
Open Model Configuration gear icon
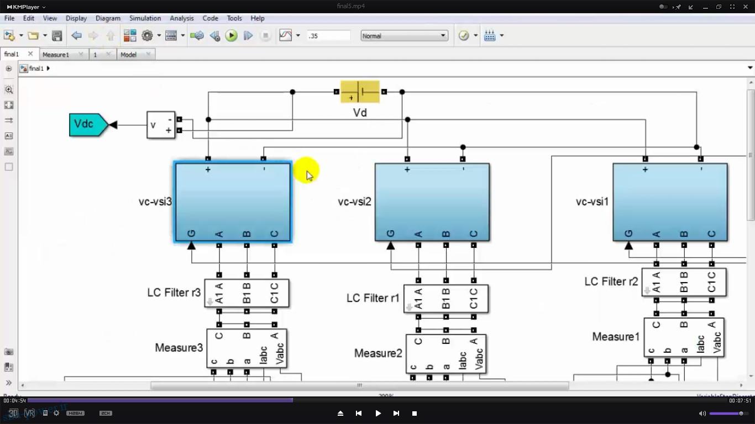pyautogui.click(x=147, y=35)
